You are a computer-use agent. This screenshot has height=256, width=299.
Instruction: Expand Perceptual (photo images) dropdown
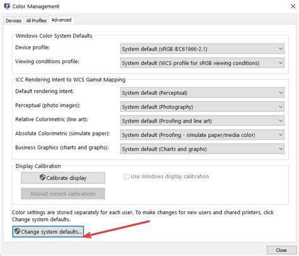[202, 107]
